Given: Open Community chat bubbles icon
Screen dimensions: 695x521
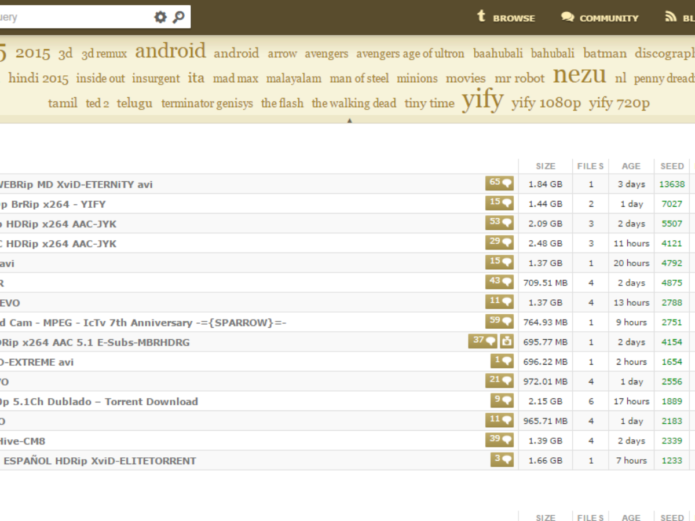Looking at the screenshot, I should [x=568, y=17].
